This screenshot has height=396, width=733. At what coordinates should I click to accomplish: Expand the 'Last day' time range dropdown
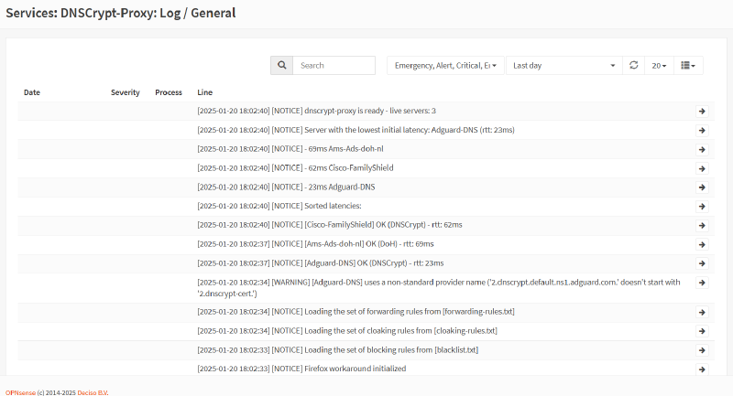[563, 66]
